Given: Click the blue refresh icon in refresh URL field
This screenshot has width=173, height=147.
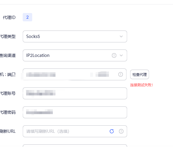Looking at the screenshot, I should point(112,131).
